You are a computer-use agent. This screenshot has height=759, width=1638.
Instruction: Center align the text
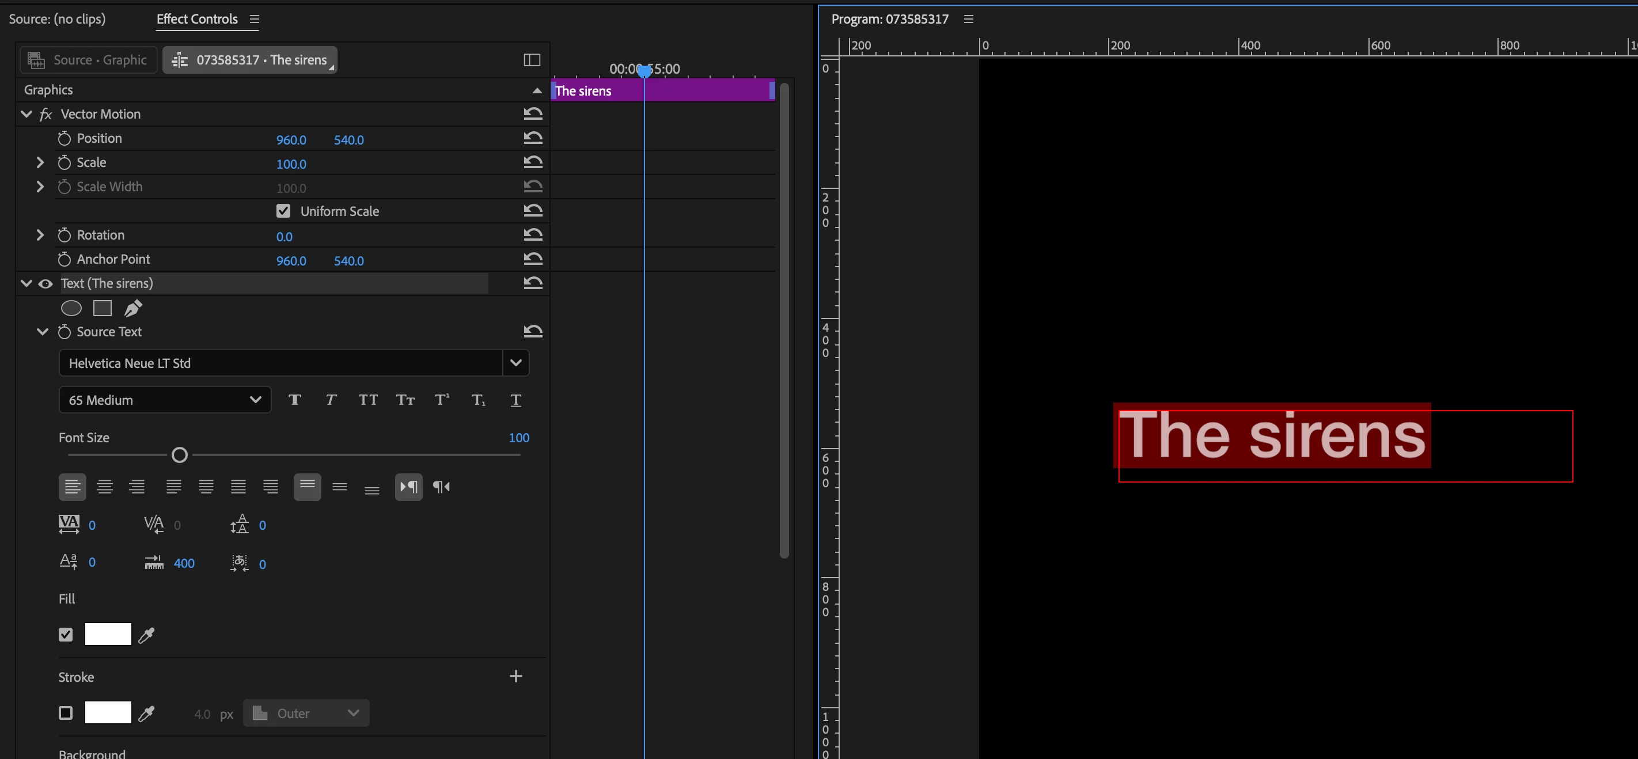pos(105,487)
